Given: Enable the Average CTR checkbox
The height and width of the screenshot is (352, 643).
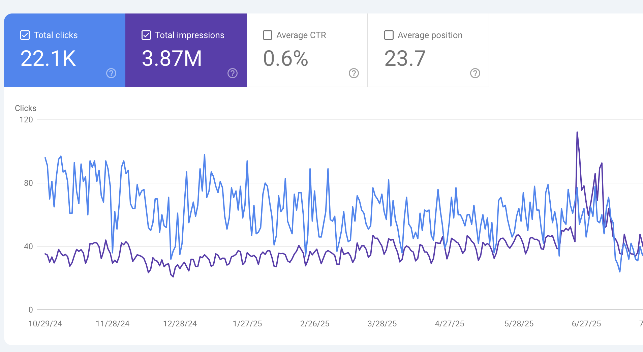Looking at the screenshot, I should point(268,35).
